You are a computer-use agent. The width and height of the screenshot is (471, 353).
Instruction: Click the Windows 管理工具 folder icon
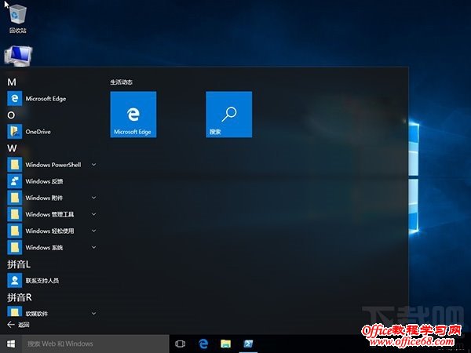point(14,214)
